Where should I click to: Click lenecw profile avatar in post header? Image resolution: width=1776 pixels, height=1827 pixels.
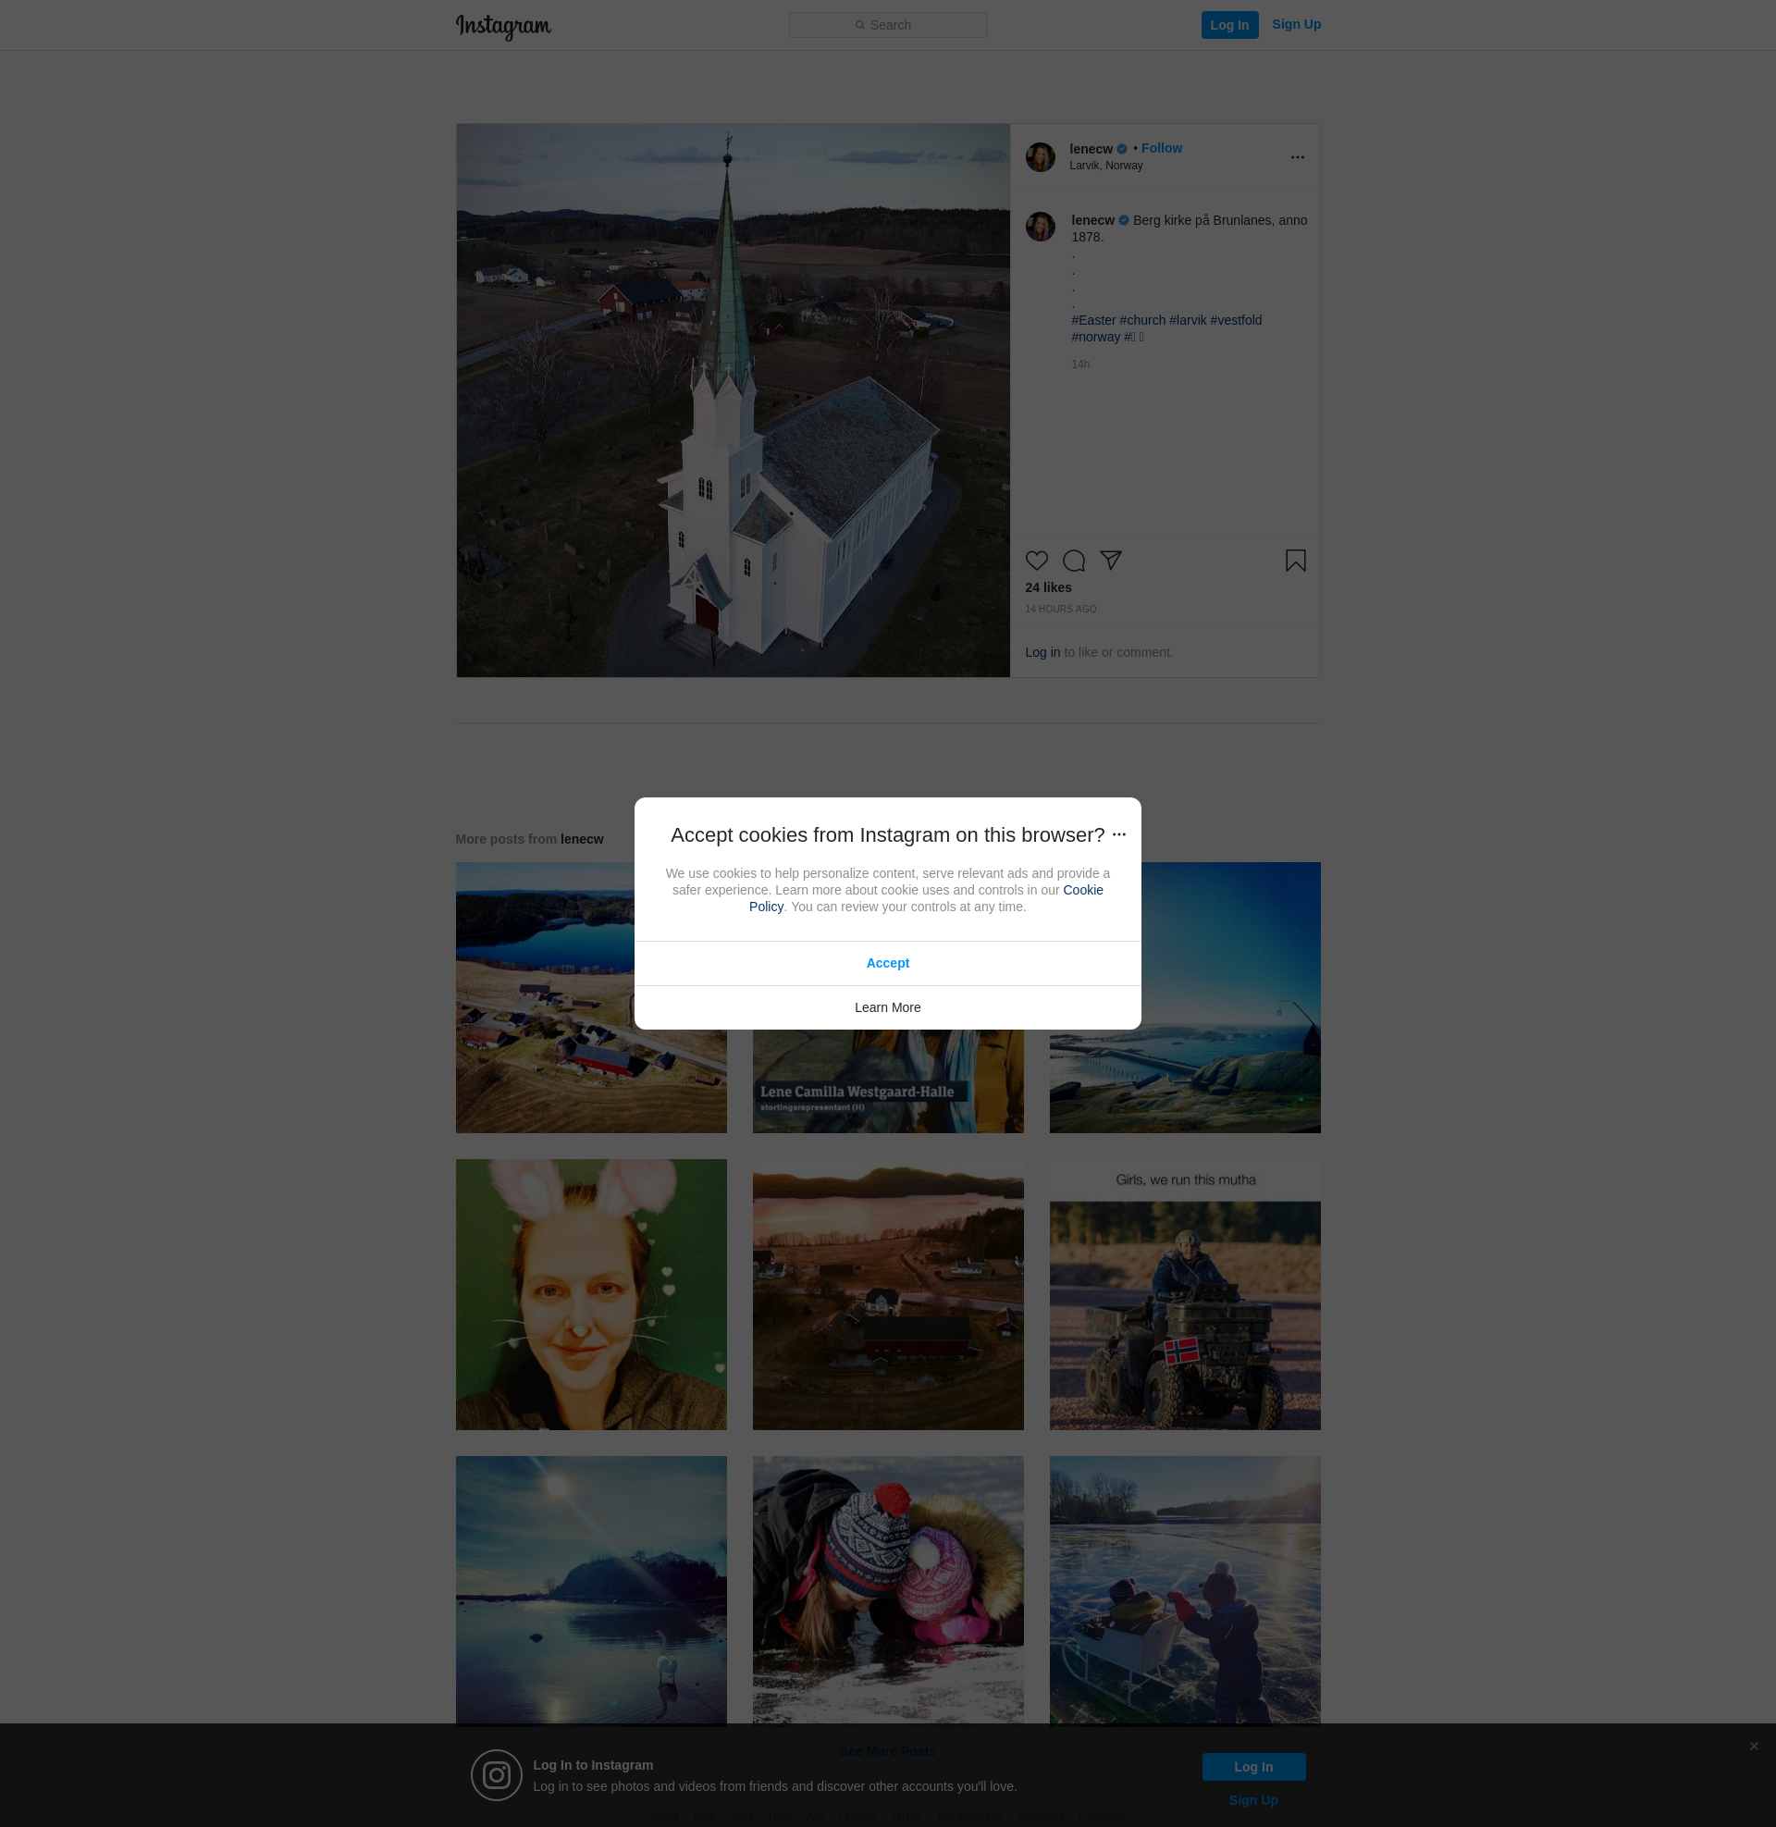point(1040,157)
